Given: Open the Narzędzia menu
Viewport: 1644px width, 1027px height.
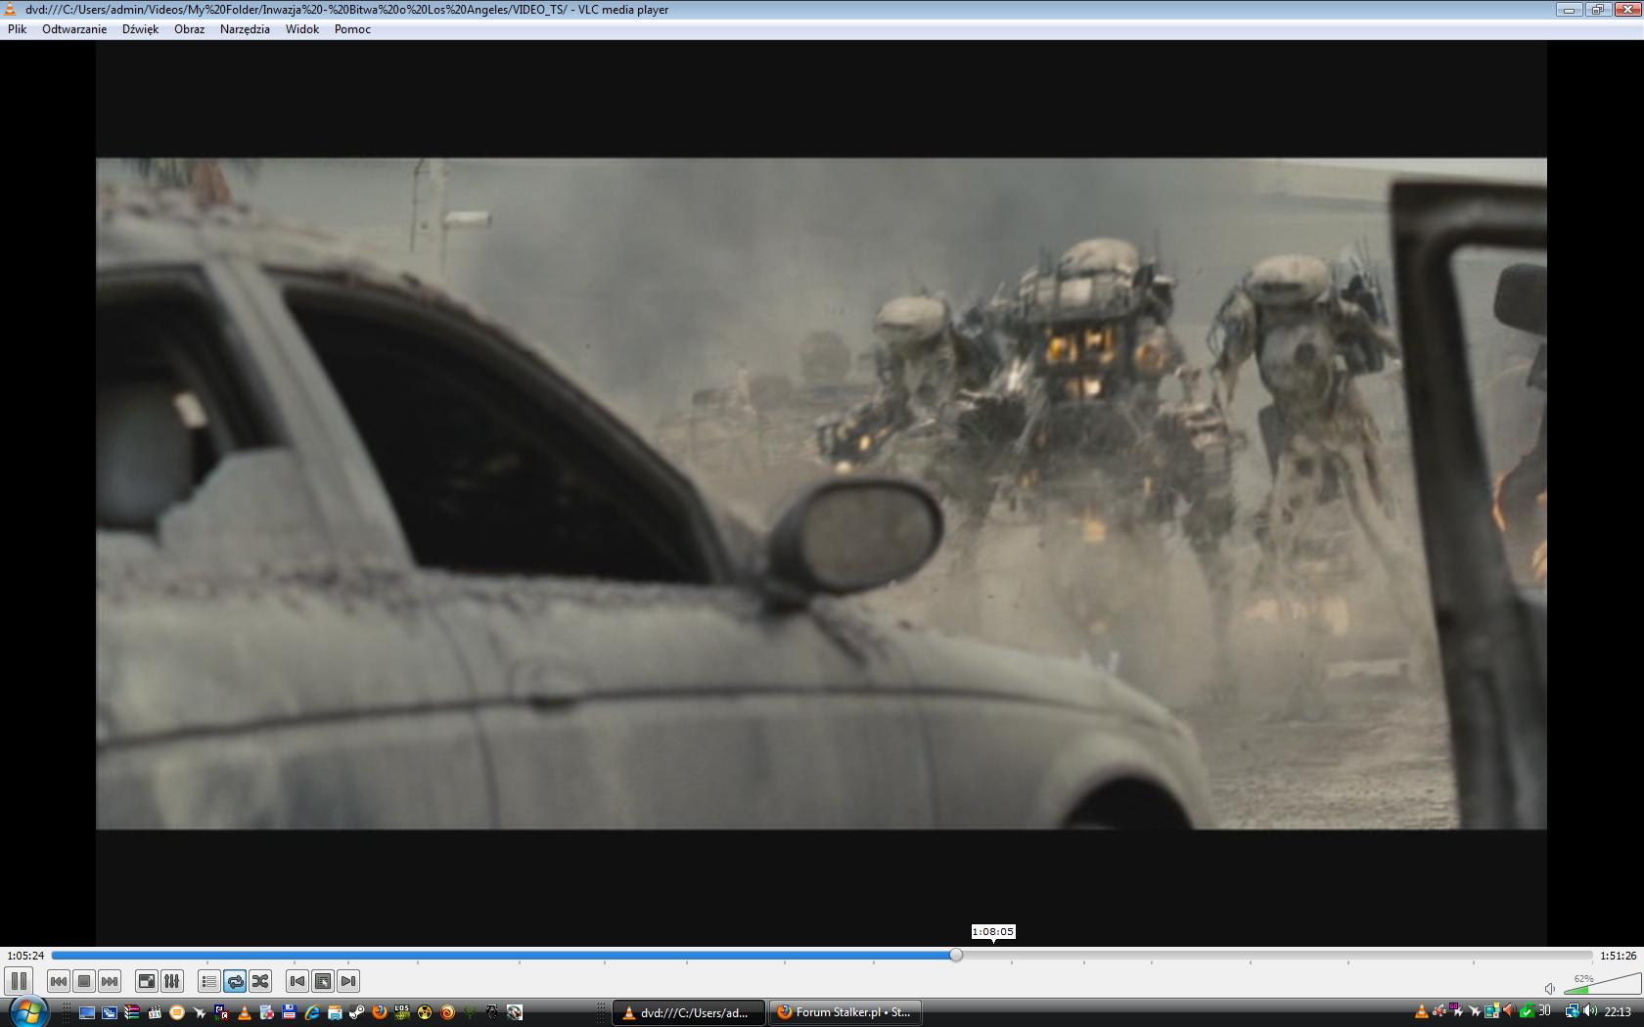Looking at the screenshot, I should click(x=245, y=29).
